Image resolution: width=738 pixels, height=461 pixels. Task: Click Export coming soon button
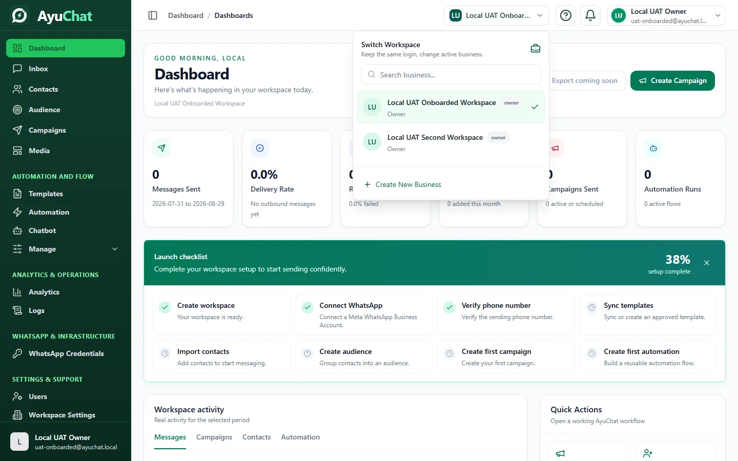point(587,80)
